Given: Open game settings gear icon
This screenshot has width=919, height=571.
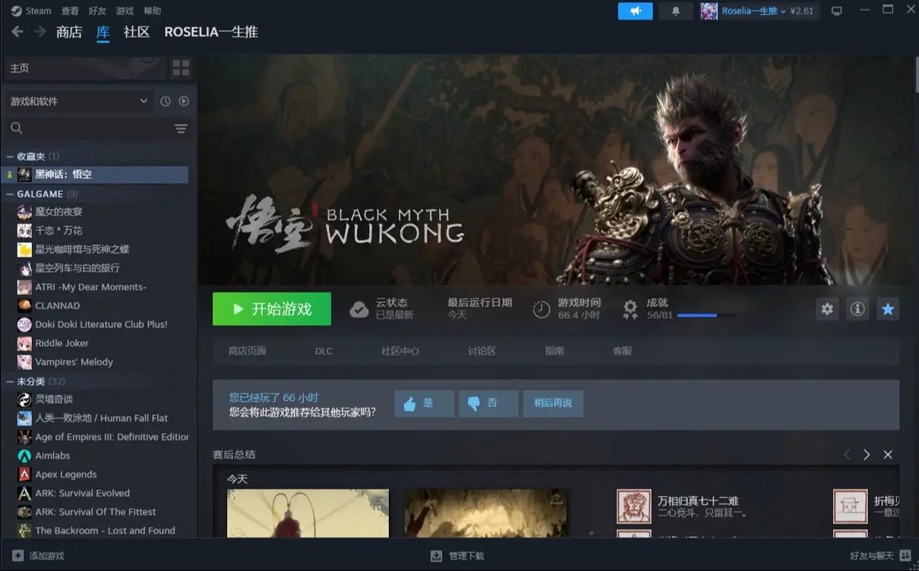Looking at the screenshot, I should [x=827, y=309].
